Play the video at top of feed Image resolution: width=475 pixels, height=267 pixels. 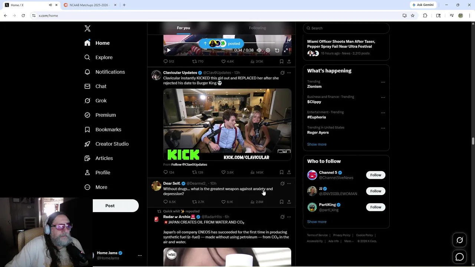tap(168, 50)
